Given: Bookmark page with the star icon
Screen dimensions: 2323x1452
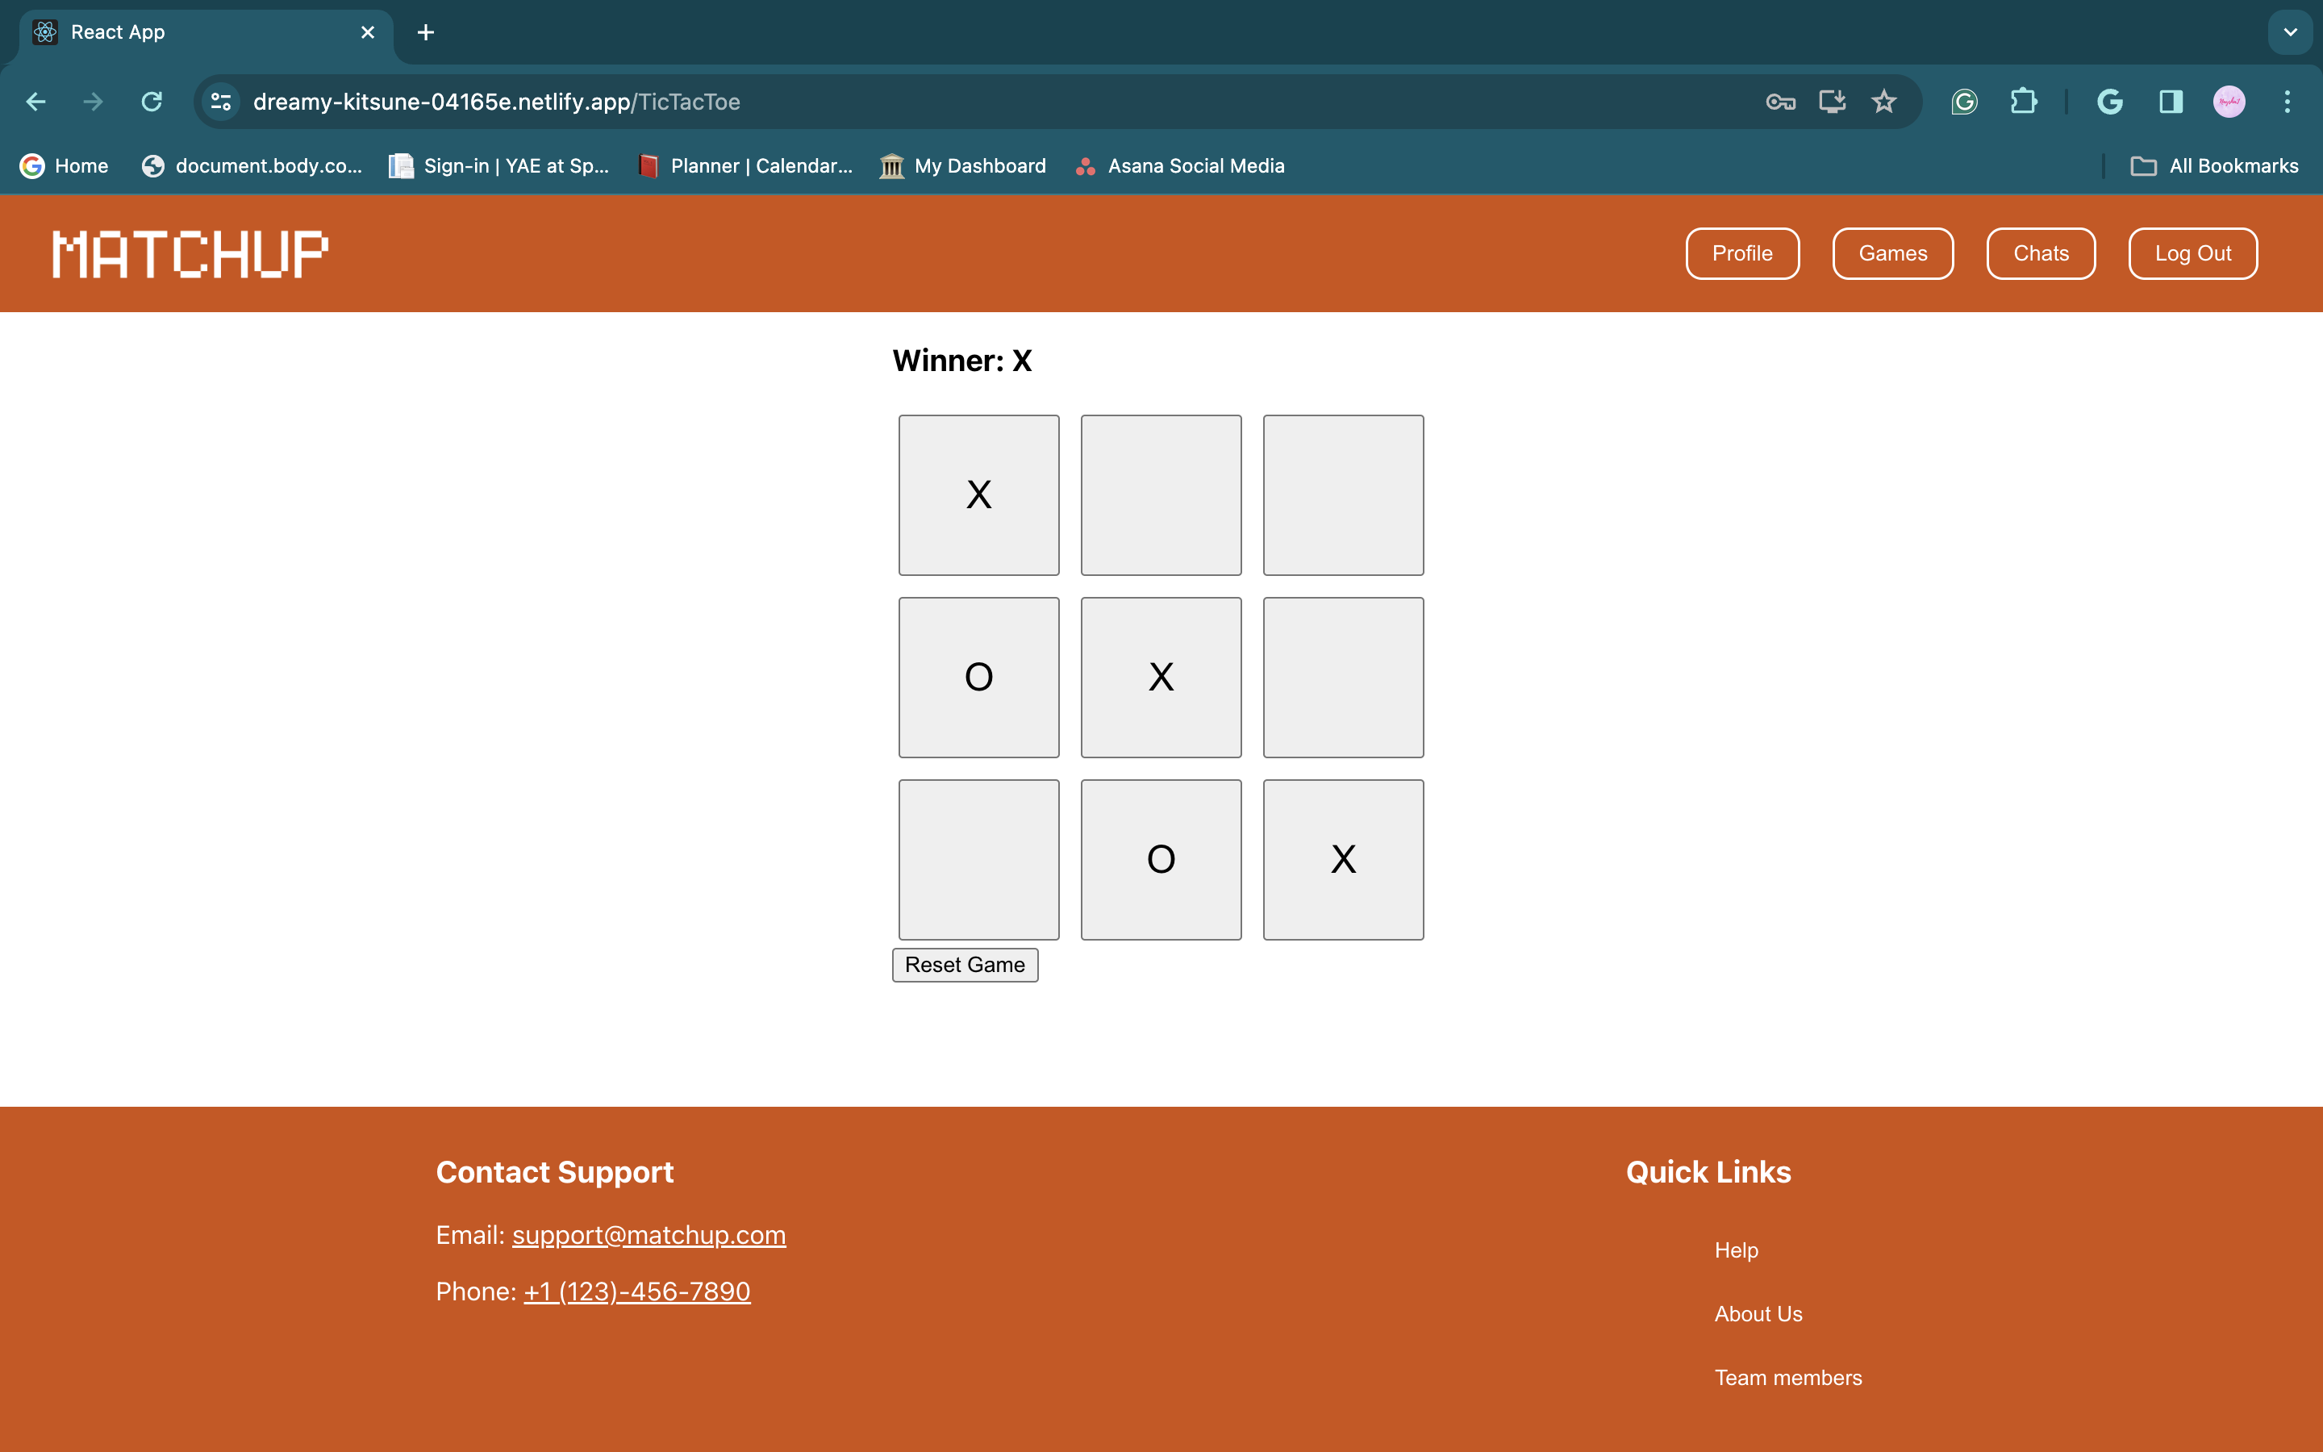Looking at the screenshot, I should pyautogui.click(x=1883, y=102).
